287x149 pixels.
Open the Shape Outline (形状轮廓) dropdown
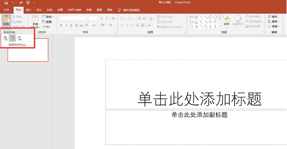(254, 22)
